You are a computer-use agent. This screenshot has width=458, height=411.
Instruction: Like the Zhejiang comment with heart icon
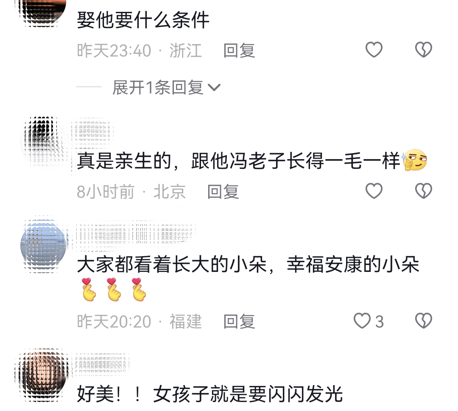374,50
